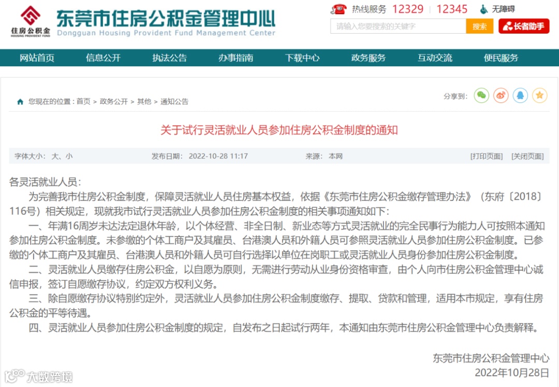
Task: Click the publish date 2022-10-28 11:17
Action: click(218, 156)
